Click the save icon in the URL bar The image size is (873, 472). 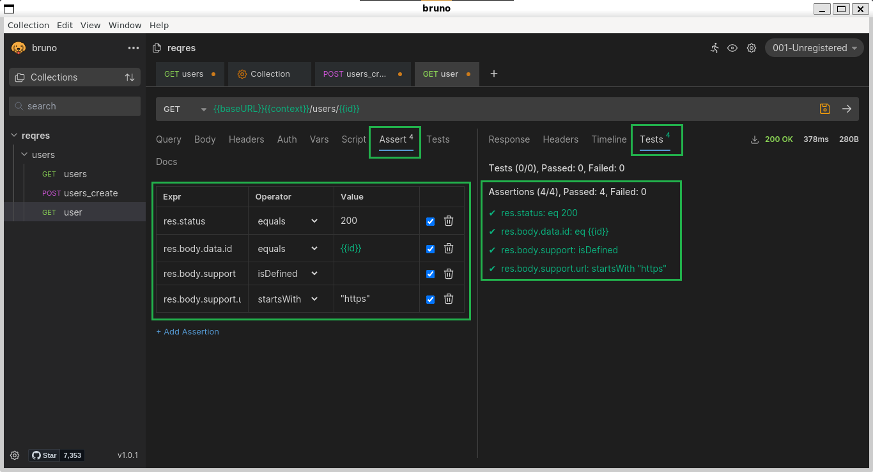[824, 109]
